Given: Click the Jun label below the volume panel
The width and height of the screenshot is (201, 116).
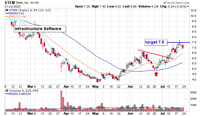Looking at the screenshot, I should coord(130,113).
